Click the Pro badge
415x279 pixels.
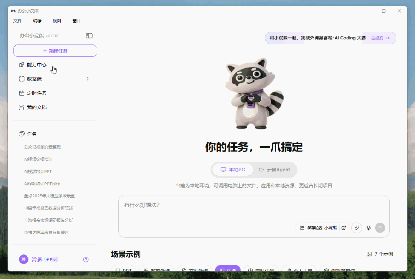[x=51, y=259]
